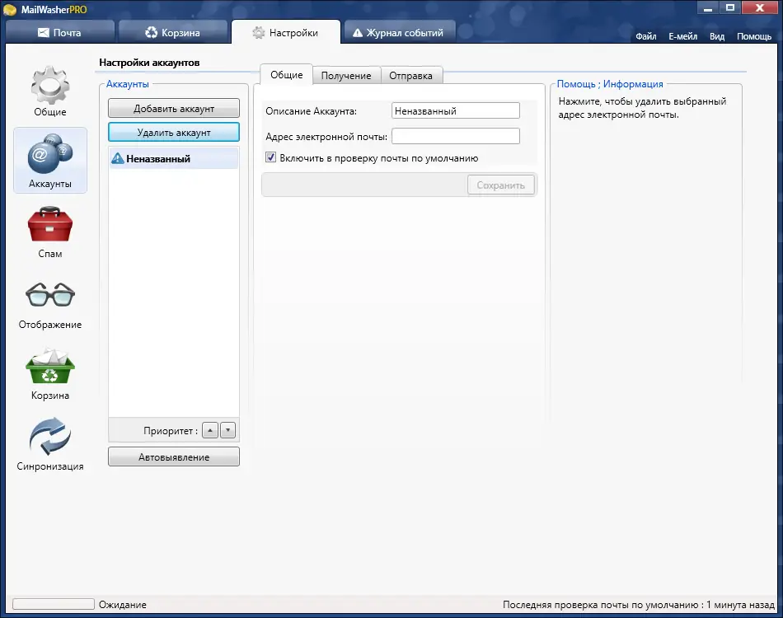Screen dimensions: 783x618
Task: Open the Вид menu
Action: (716, 36)
